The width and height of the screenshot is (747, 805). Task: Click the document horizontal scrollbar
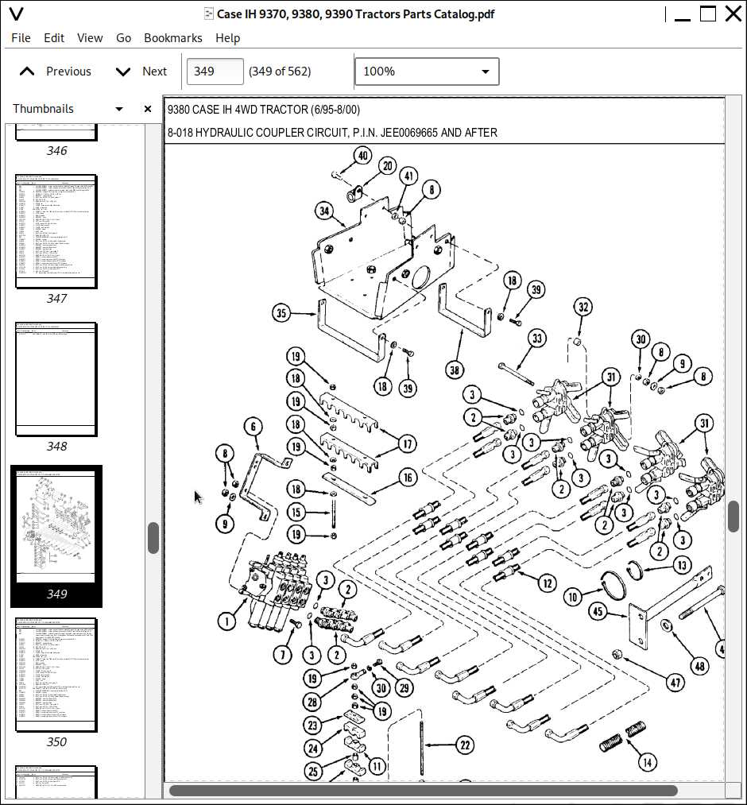pos(424,790)
